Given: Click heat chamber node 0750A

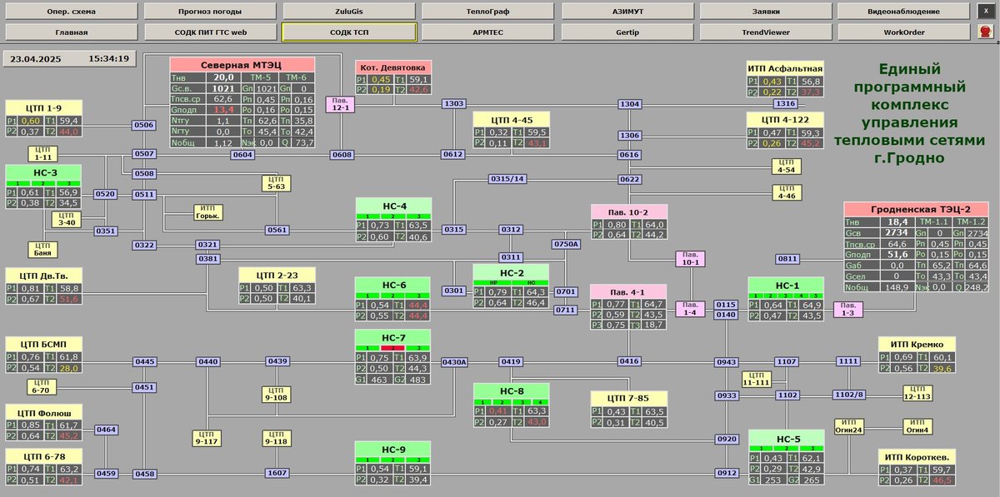Looking at the screenshot, I should [x=566, y=244].
